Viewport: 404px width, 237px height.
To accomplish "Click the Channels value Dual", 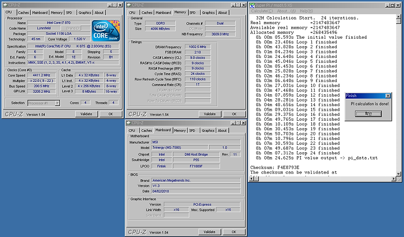I will coord(220,23).
